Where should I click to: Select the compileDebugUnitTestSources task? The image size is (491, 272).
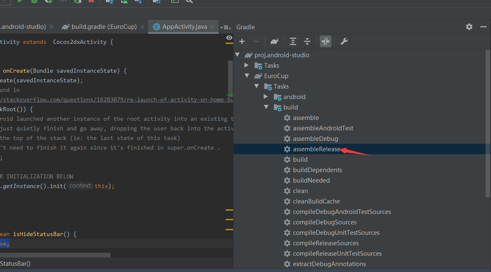[x=336, y=233]
